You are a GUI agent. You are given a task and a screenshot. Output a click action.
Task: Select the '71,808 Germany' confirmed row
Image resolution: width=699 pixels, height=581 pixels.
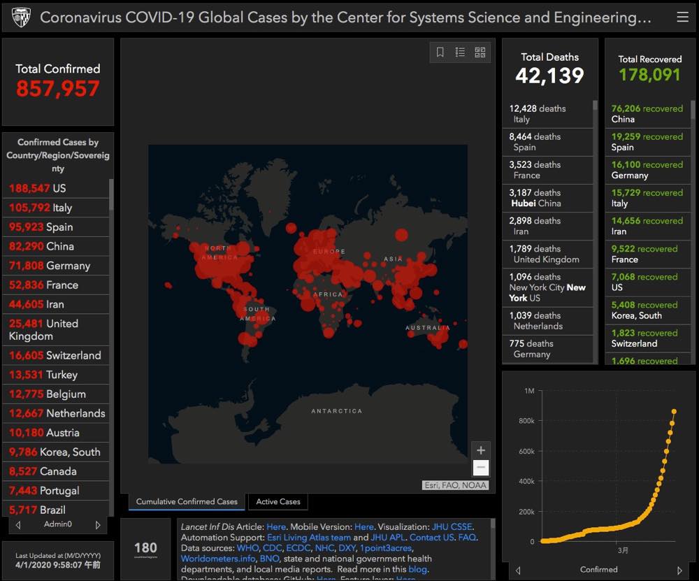(x=56, y=266)
